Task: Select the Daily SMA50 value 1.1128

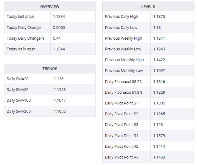Action: 60,90
